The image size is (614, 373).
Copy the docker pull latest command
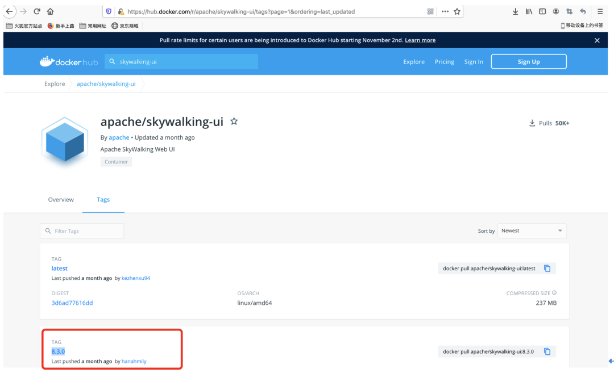(x=547, y=268)
